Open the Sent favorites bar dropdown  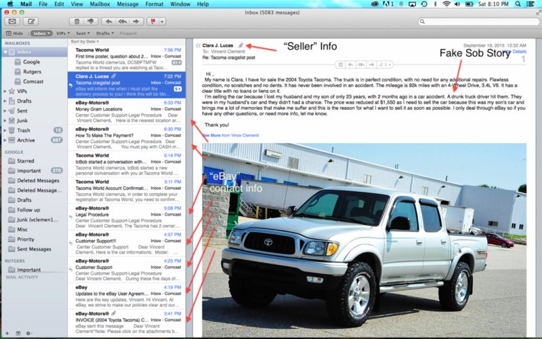point(83,33)
